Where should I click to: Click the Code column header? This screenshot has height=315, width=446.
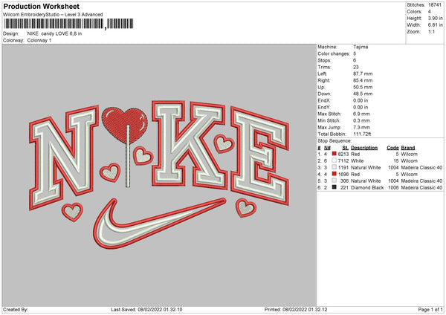pyautogui.click(x=392, y=148)
